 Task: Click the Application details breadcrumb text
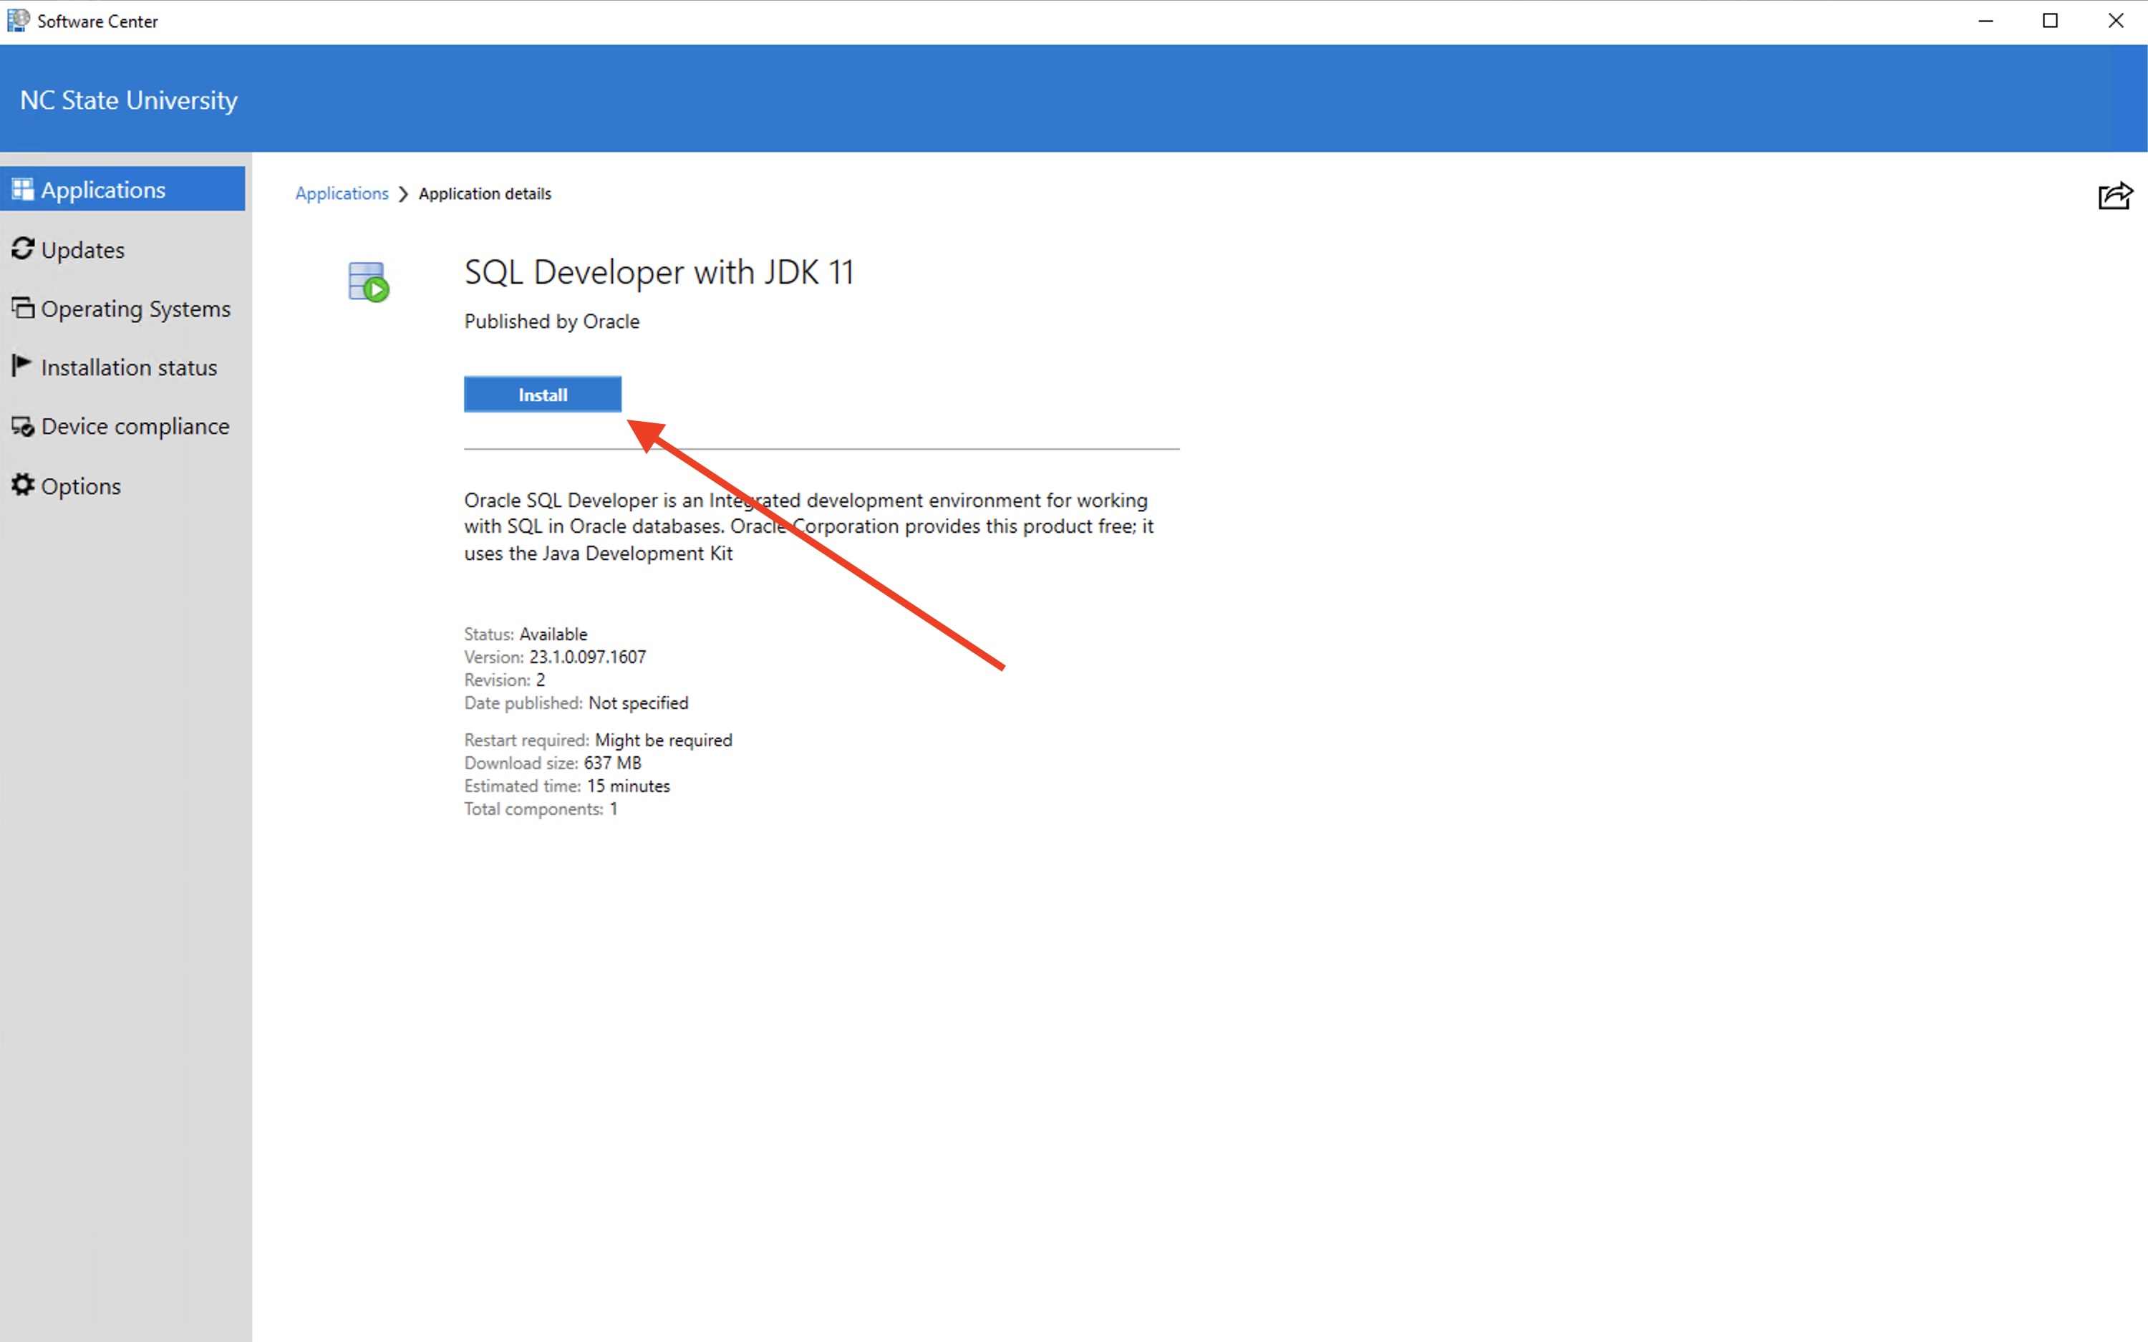[485, 193]
